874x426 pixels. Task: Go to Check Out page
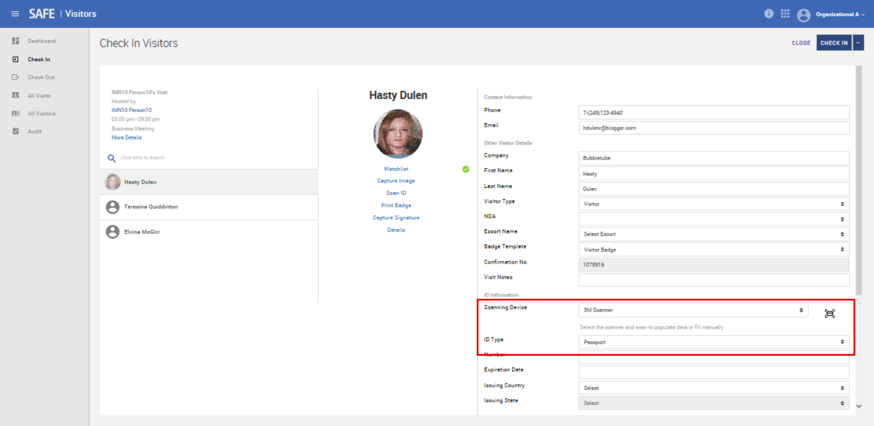[x=41, y=77]
